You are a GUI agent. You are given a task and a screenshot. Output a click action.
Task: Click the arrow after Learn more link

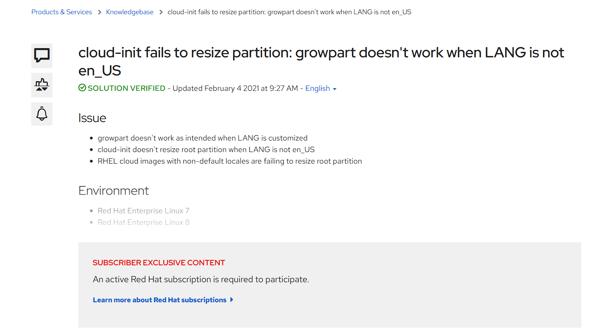coord(232,300)
